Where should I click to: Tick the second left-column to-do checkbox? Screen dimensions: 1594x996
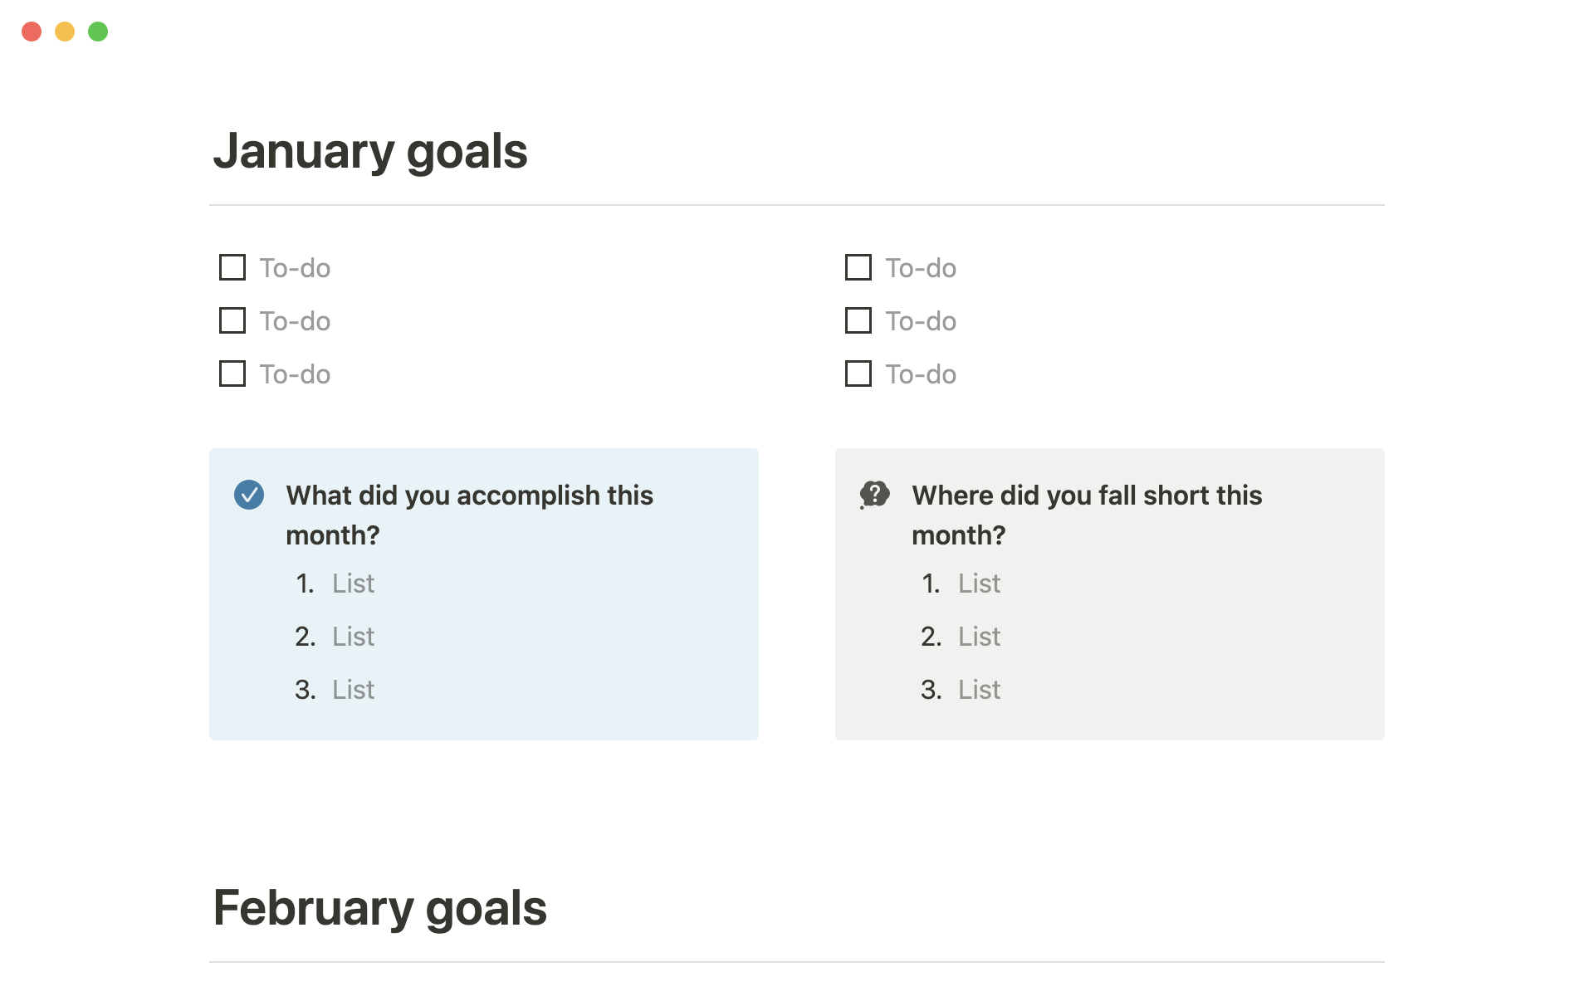coord(232,320)
